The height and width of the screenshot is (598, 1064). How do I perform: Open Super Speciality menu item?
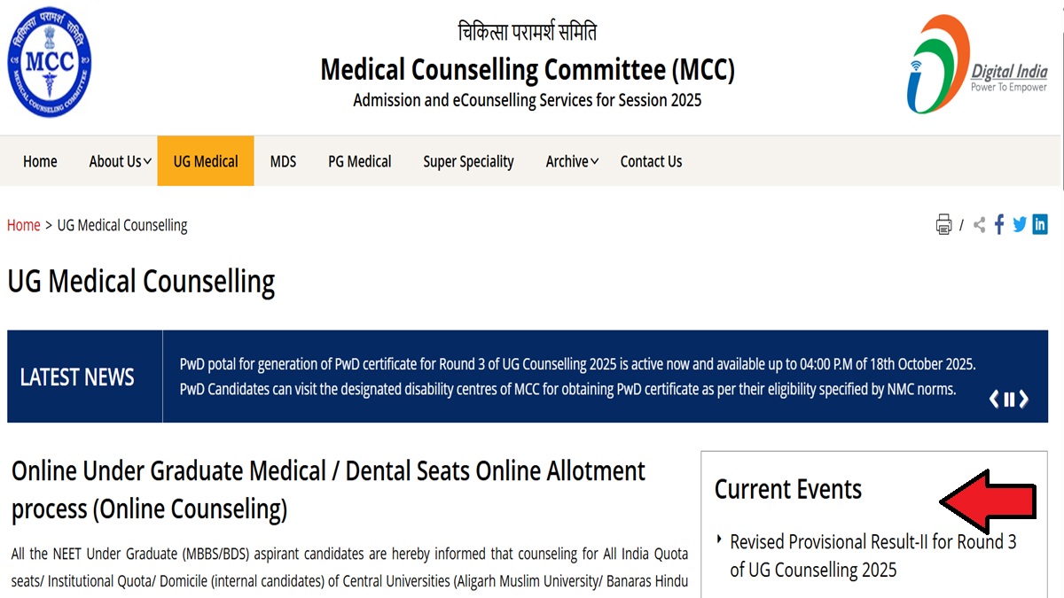[468, 161]
